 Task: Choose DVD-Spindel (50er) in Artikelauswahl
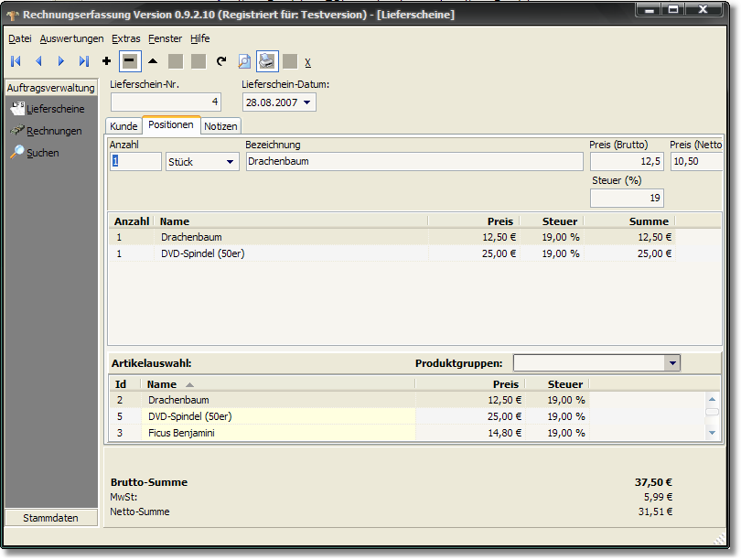pyautogui.click(x=349, y=417)
